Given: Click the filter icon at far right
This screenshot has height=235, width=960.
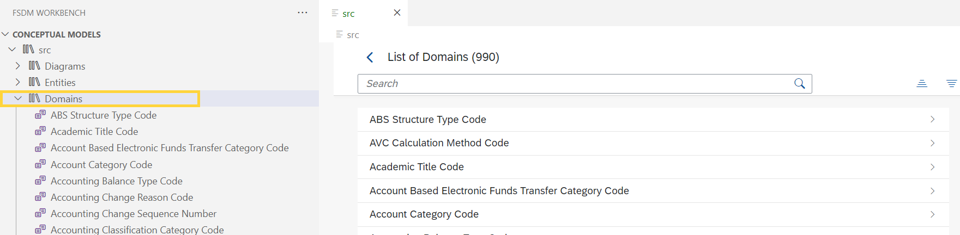Looking at the screenshot, I should [x=951, y=84].
